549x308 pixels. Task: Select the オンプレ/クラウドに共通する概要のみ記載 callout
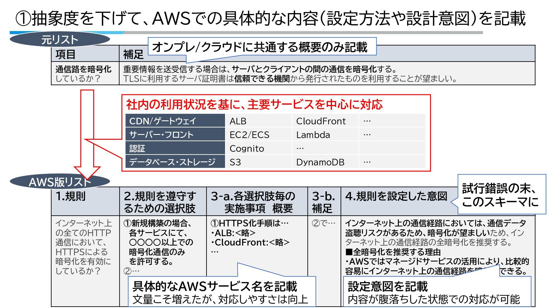(x=262, y=47)
